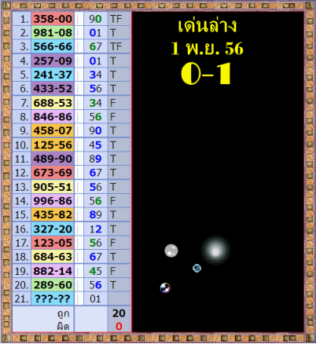Click the 34 value beside 688-53
This screenshot has height=344, width=316.
95,103
